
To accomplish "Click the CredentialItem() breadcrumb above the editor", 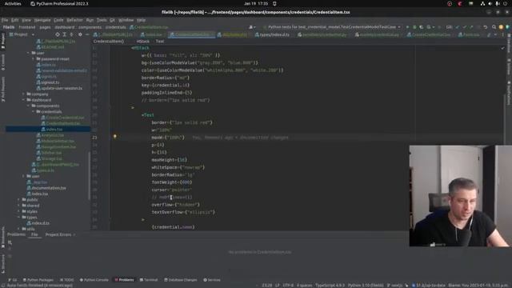I will (x=109, y=42).
